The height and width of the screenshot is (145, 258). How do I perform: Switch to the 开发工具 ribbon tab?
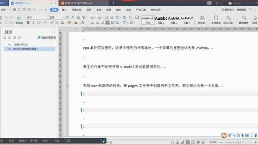[x=141, y=10]
